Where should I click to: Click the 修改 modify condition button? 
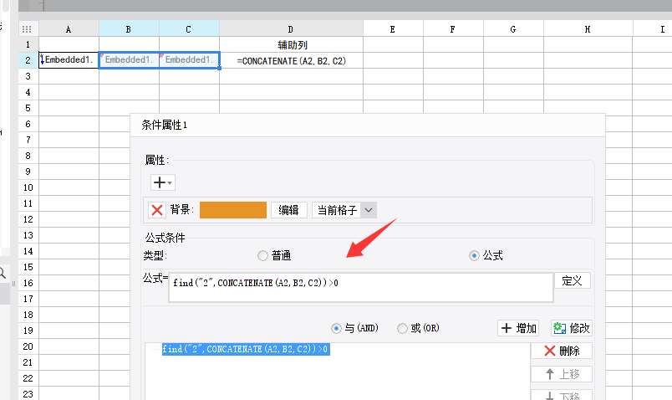click(572, 328)
